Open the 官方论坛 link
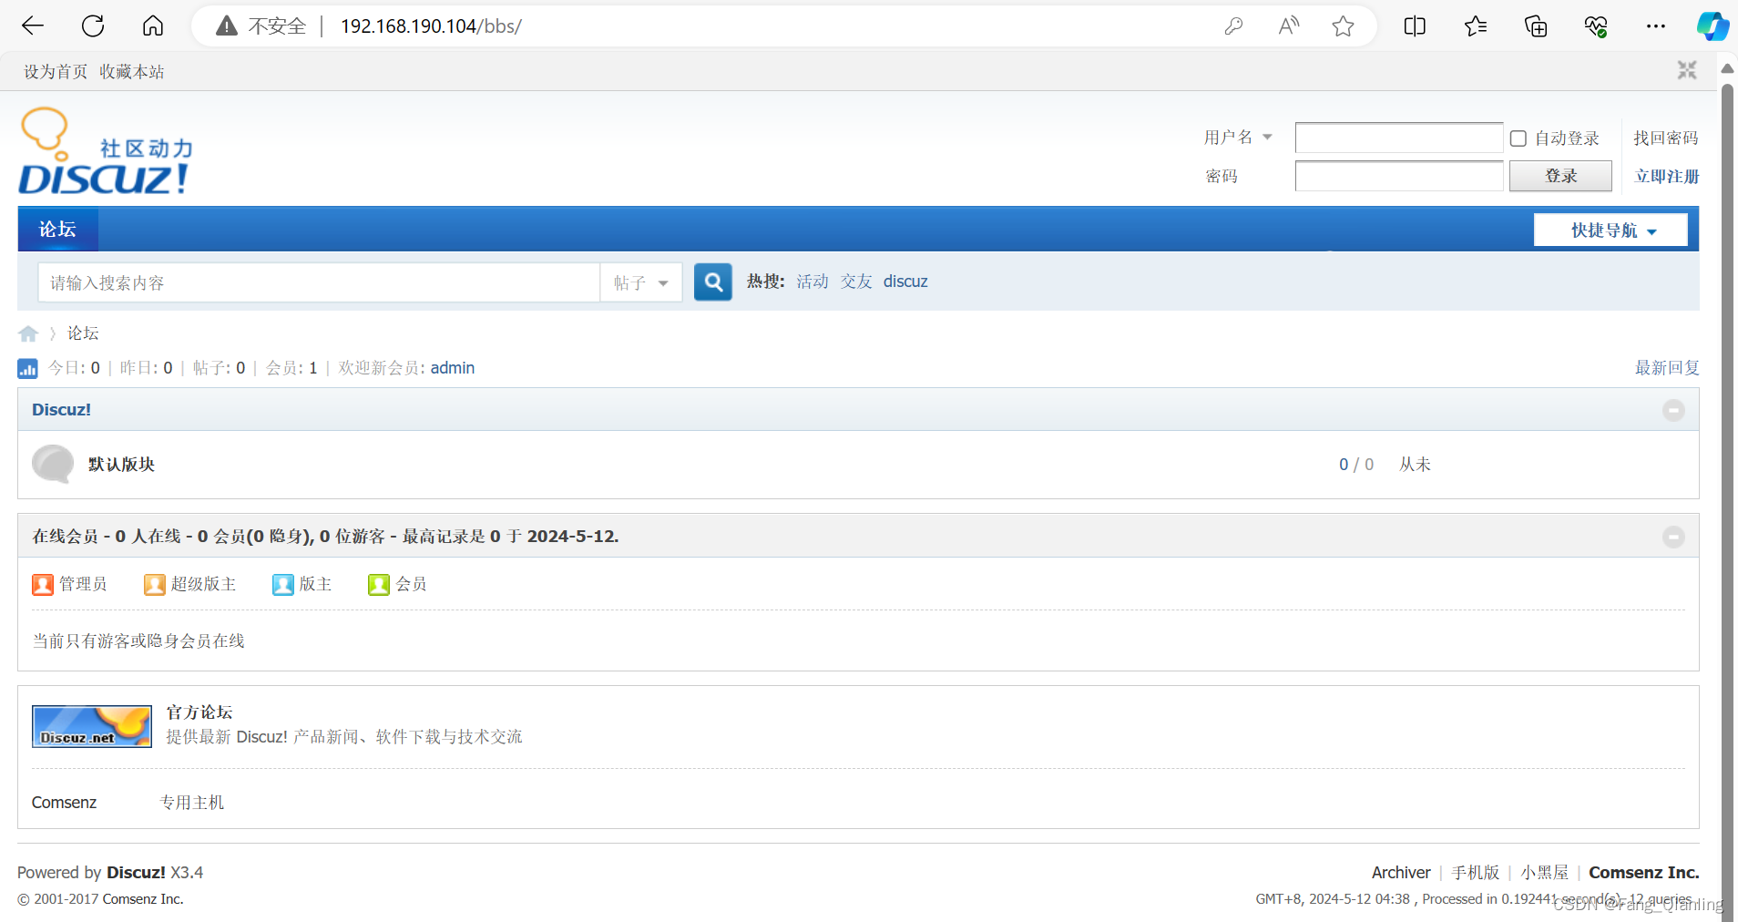The width and height of the screenshot is (1738, 922). [x=199, y=712]
